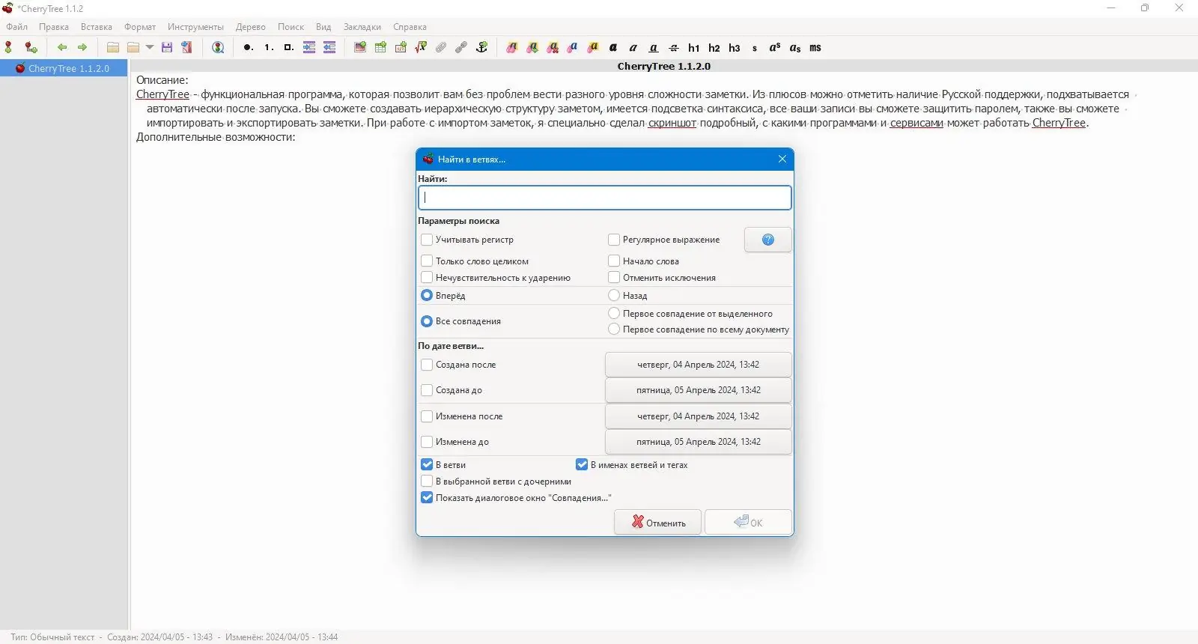Click the Insert Codebox icon

pos(401,47)
